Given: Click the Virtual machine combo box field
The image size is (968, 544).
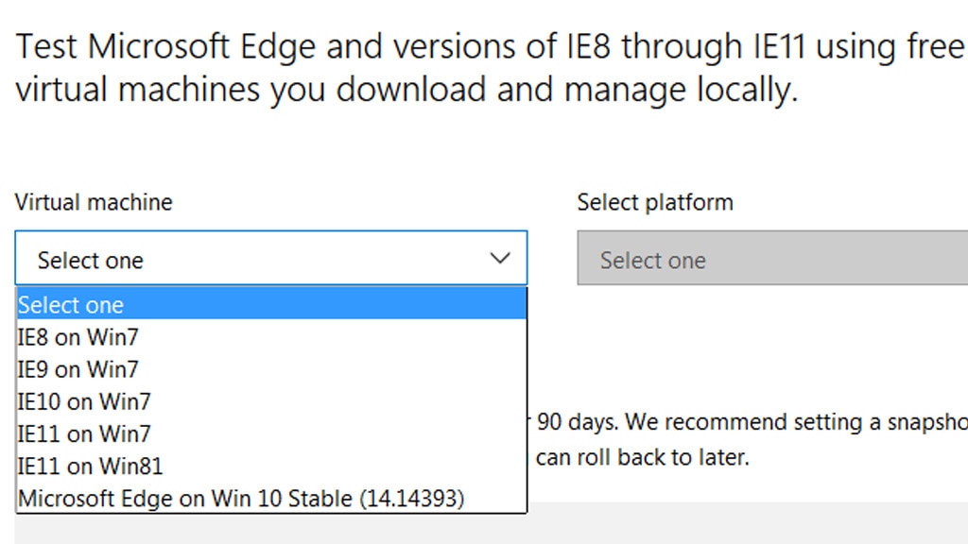Looking at the screenshot, I should 255,259.
